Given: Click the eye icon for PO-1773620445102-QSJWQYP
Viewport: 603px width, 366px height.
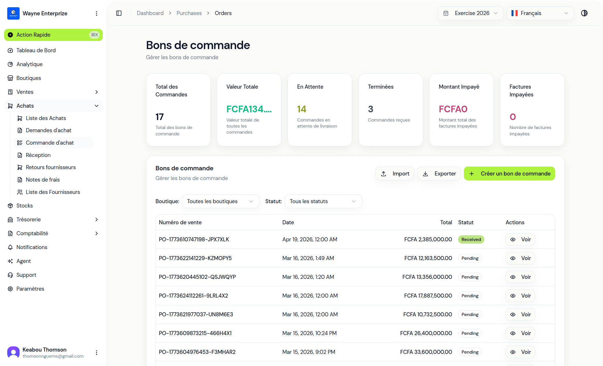Looking at the screenshot, I should [513, 277].
